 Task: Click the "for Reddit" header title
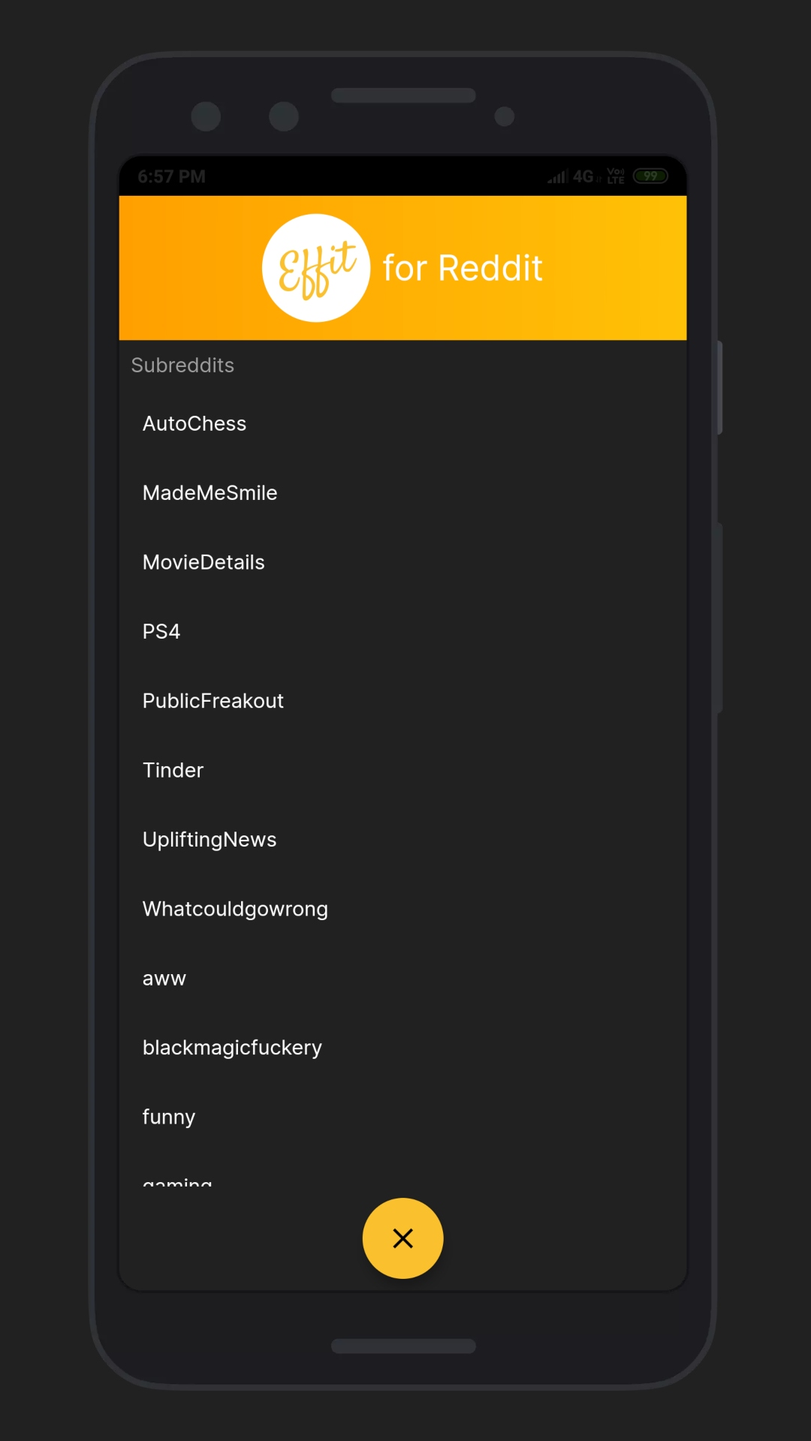point(463,268)
